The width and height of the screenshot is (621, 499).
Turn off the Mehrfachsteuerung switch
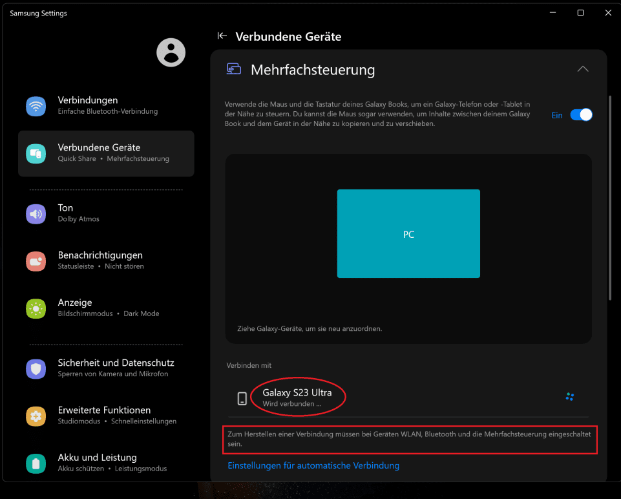[x=581, y=115]
